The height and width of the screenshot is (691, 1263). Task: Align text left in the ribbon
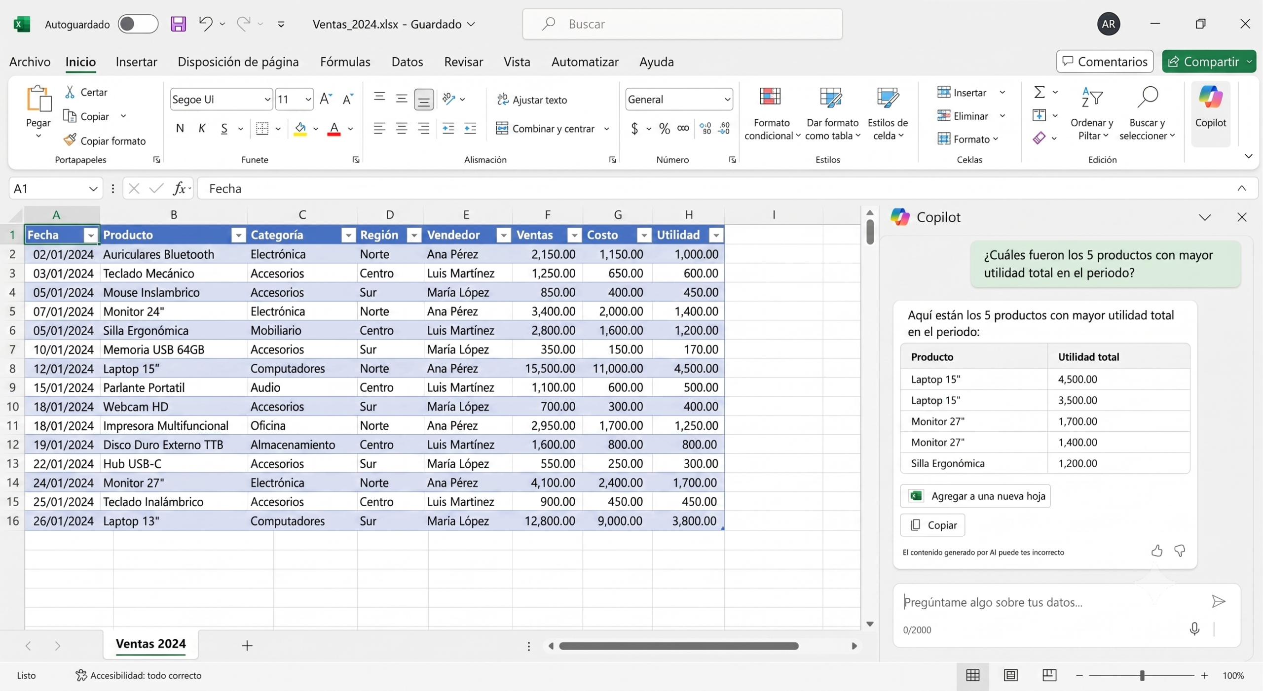[379, 129]
